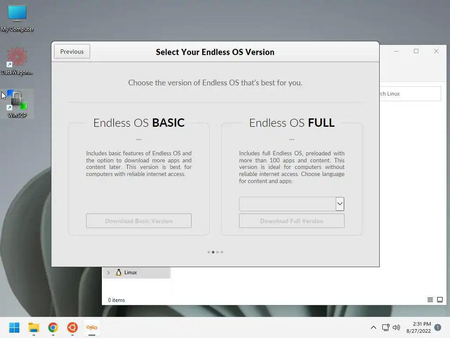The image size is (450, 338).
Task: Open the notification badge in taskbar
Action: point(438,327)
